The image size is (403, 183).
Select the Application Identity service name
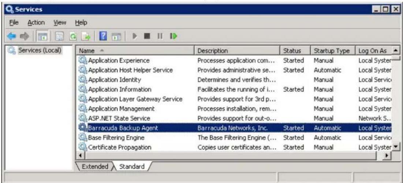(115, 80)
